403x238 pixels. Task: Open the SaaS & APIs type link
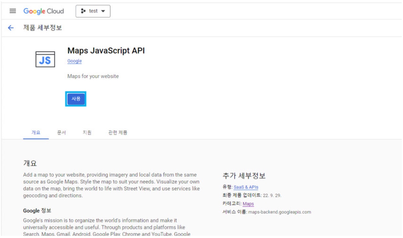pyautogui.click(x=246, y=187)
